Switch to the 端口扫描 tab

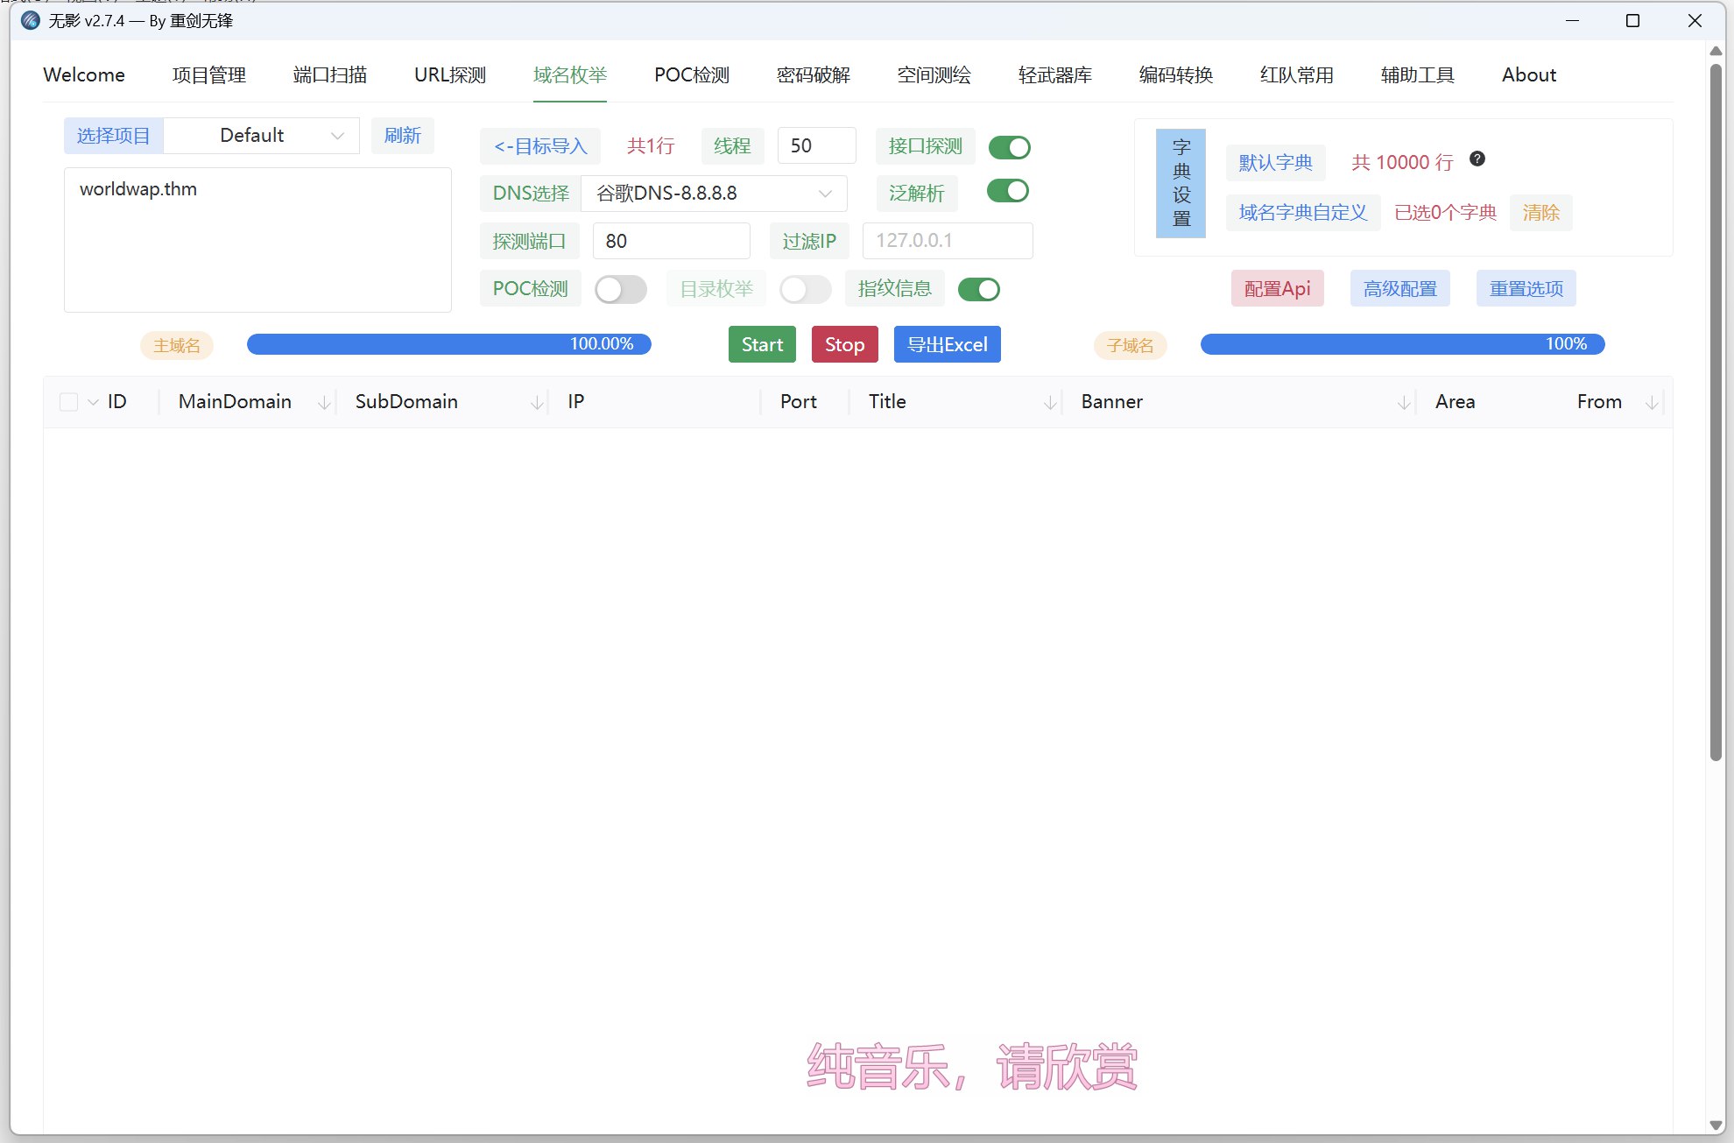(329, 75)
